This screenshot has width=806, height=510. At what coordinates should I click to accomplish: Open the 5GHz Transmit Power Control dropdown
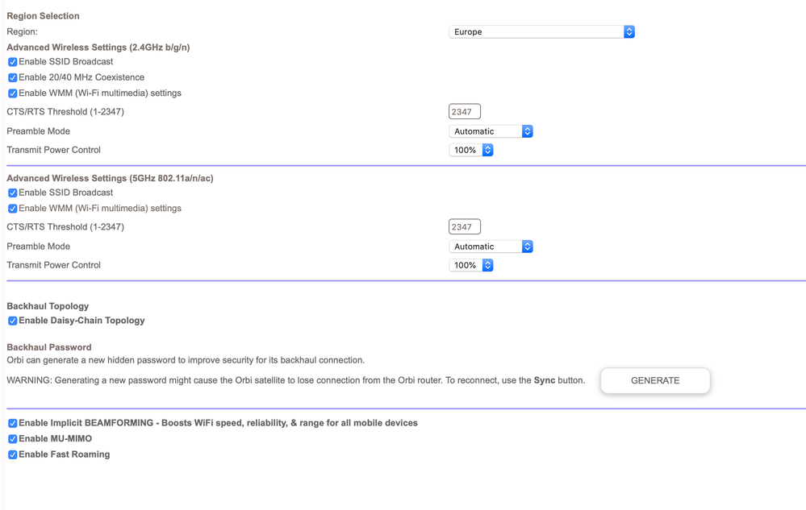(x=468, y=264)
